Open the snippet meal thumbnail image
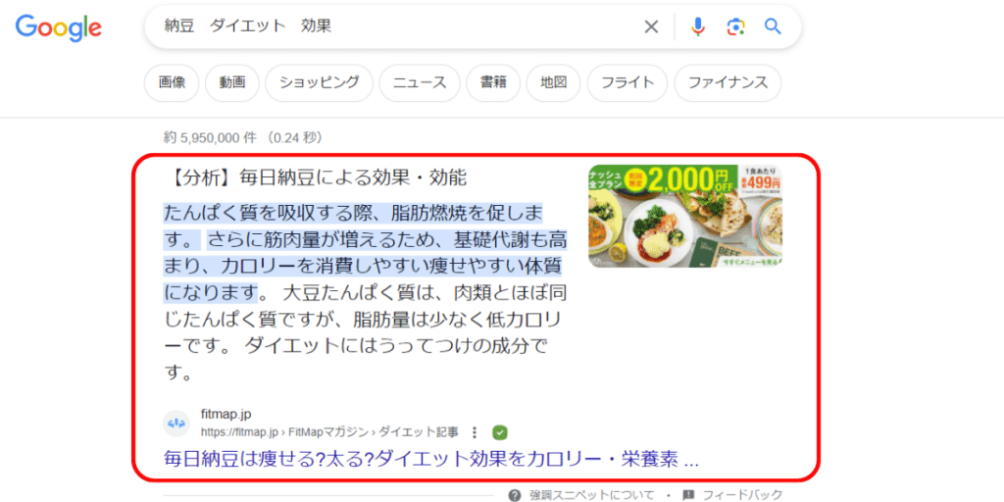 685,216
